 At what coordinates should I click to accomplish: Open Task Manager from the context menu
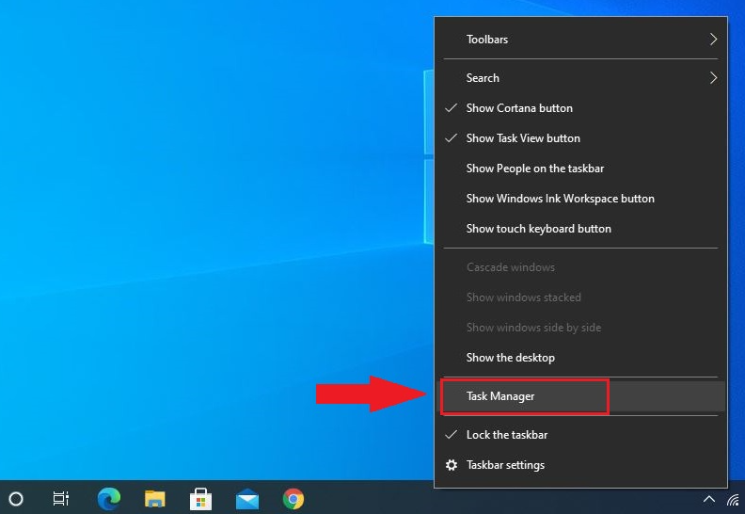tap(580, 396)
